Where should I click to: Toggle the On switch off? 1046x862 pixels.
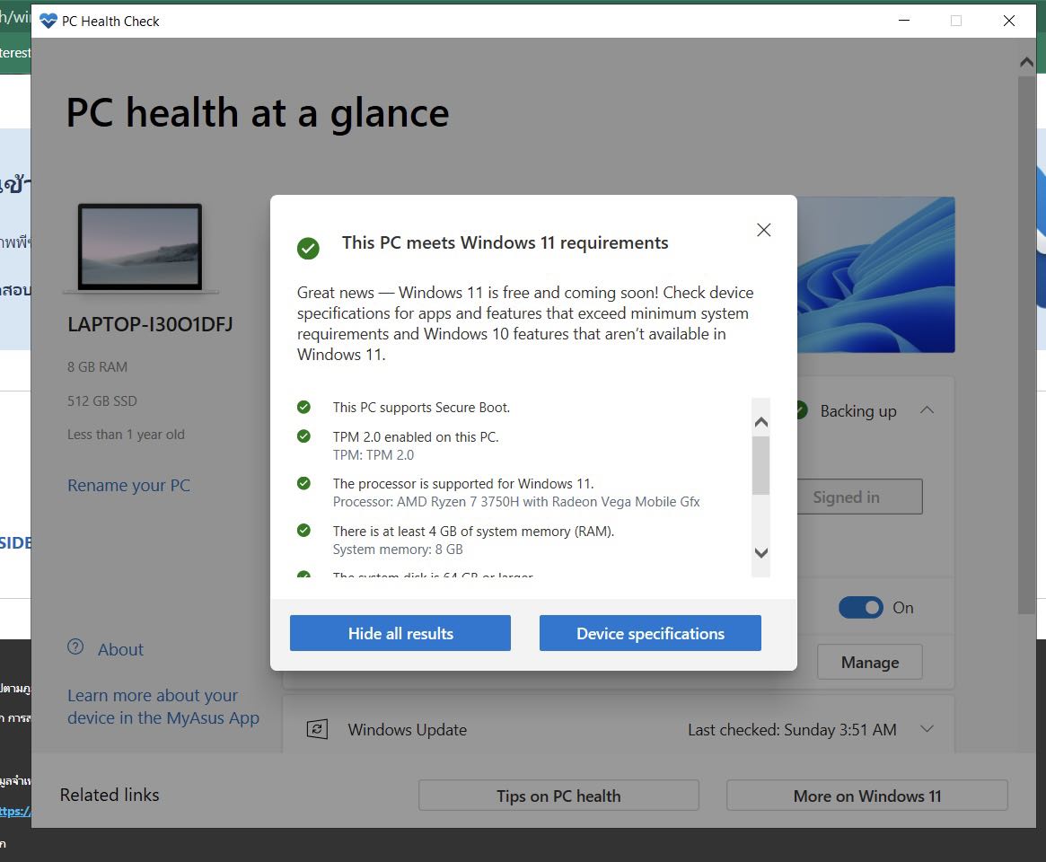(860, 608)
